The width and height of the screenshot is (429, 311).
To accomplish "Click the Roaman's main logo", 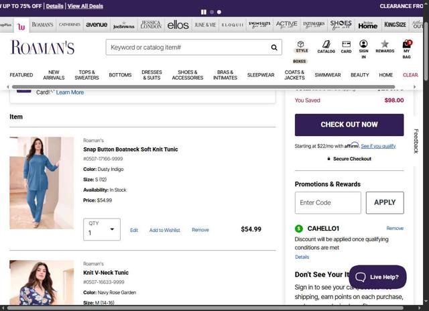I will pos(42,48).
